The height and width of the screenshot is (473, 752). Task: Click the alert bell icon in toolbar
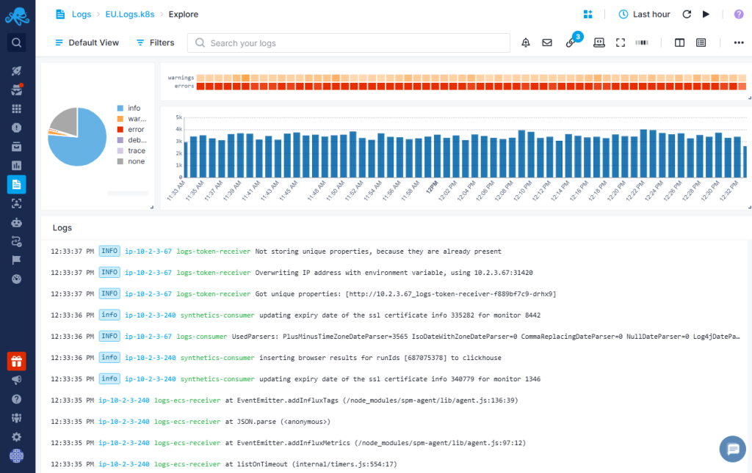(526, 43)
